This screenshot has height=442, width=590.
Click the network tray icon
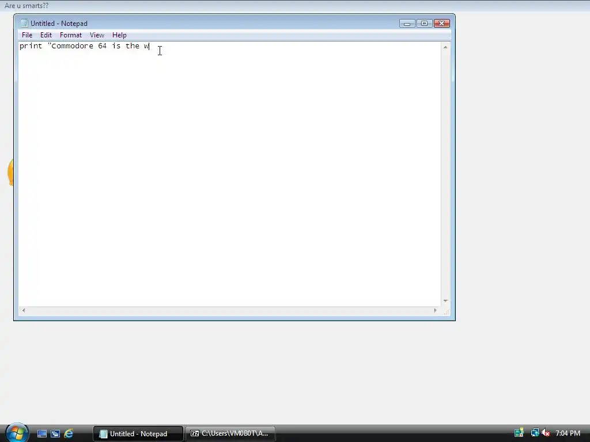click(x=535, y=433)
